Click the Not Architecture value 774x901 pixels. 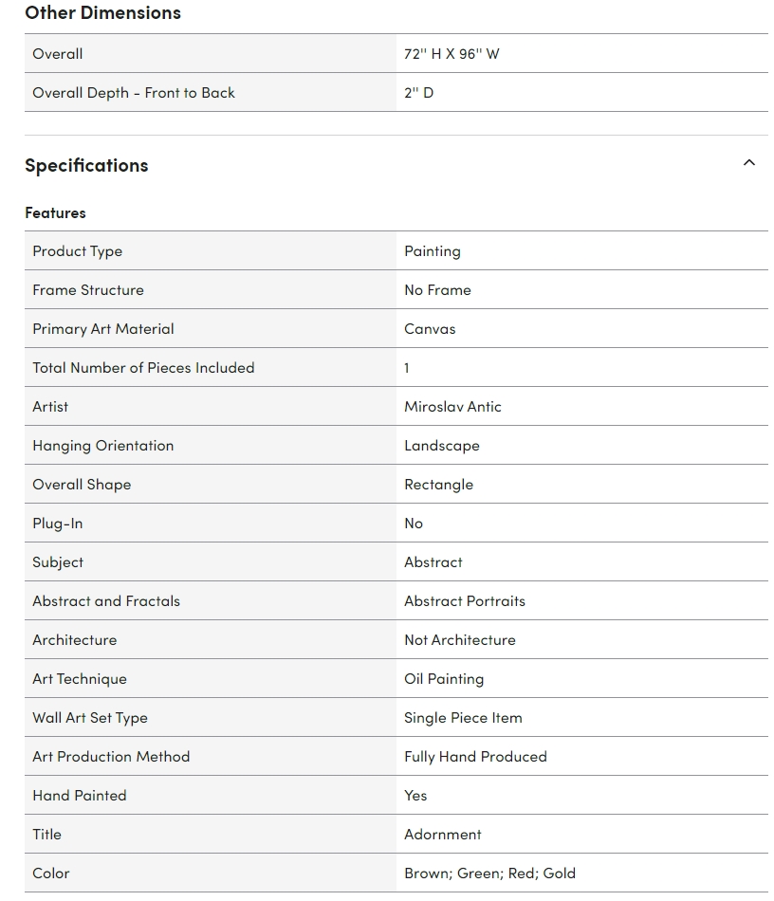pos(460,640)
